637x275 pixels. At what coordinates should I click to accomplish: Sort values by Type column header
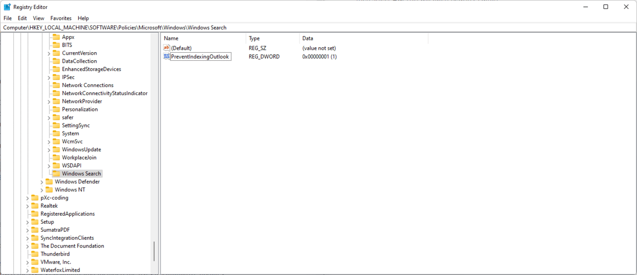tap(273, 38)
